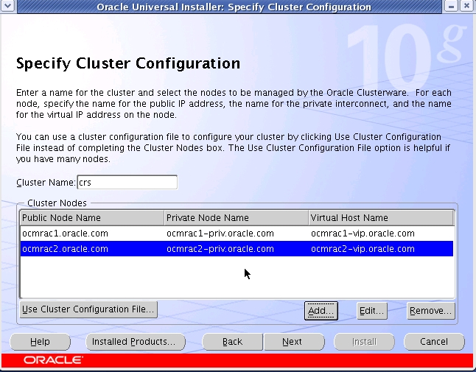View Installed Products list
This screenshot has height=372, width=476.
pyautogui.click(x=136, y=342)
